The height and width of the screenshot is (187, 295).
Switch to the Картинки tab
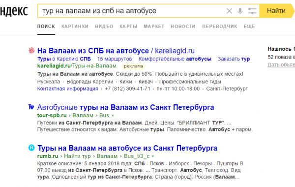click(75, 27)
